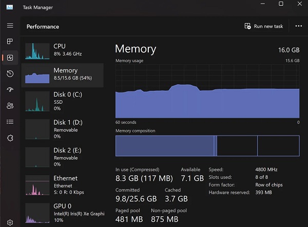308x227 pixels.
Task: Go to the Processes page icon
Action: 10,41
